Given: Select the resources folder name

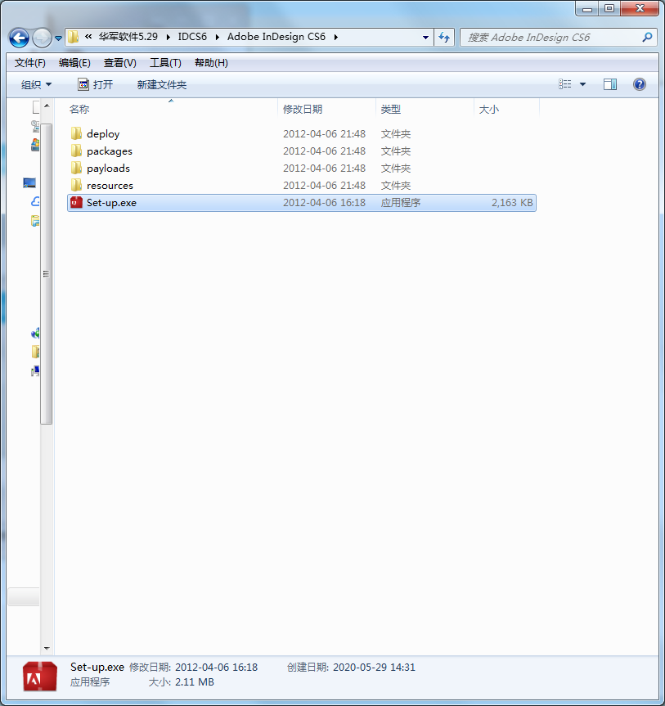Looking at the screenshot, I should point(110,185).
